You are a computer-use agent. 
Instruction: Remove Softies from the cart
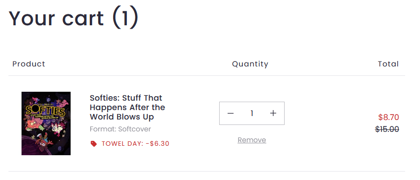(252, 140)
